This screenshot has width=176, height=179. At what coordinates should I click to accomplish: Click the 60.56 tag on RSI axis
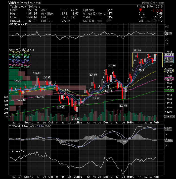[x=168, y=33]
